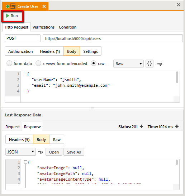Click the "avatarImage": null line

(x=61, y=168)
